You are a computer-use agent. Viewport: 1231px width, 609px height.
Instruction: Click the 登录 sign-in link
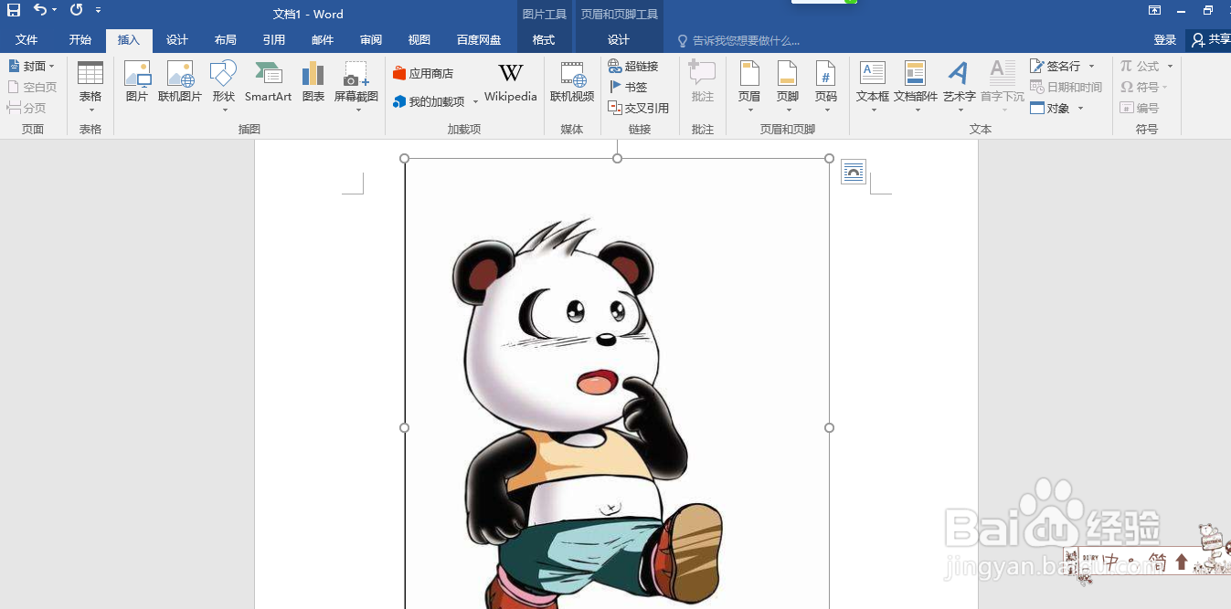(1165, 40)
